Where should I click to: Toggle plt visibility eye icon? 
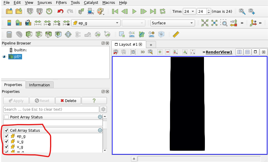pyautogui.click(x=4, y=57)
